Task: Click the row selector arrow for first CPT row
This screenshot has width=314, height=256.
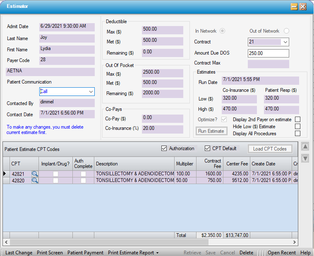Action: (5, 174)
